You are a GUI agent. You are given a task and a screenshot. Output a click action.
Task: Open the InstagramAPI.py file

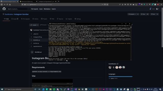tap(38, 37)
